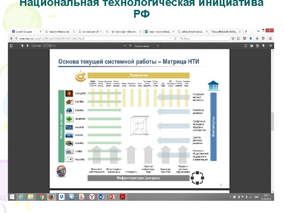Click the AeroNet market label
The image size is (284, 213).
pyautogui.click(x=79, y=127)
